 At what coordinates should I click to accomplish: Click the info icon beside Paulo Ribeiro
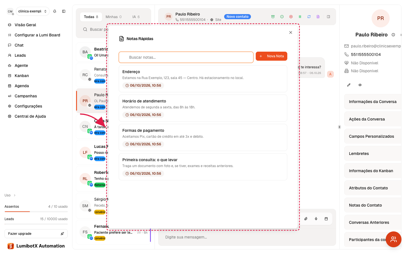[393, 35]
